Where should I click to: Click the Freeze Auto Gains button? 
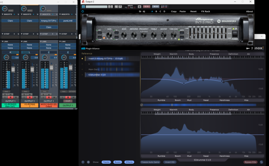coord(150,162)
